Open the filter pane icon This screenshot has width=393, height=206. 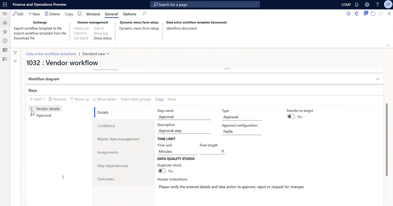point(15,52)
